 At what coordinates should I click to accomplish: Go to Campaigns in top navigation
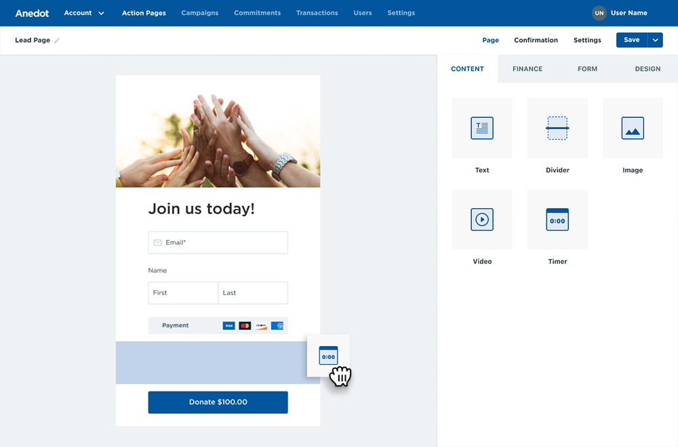(x=200, y=13)
